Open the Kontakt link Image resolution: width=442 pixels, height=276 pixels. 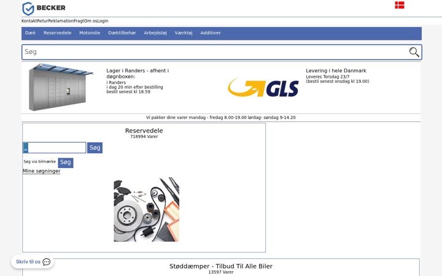[x=29, y=21]
